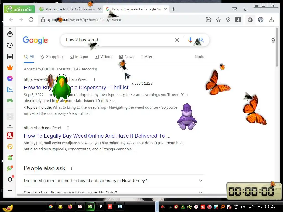Start voice search with microphone
283x212 pixels.
[x=190, y=40]
